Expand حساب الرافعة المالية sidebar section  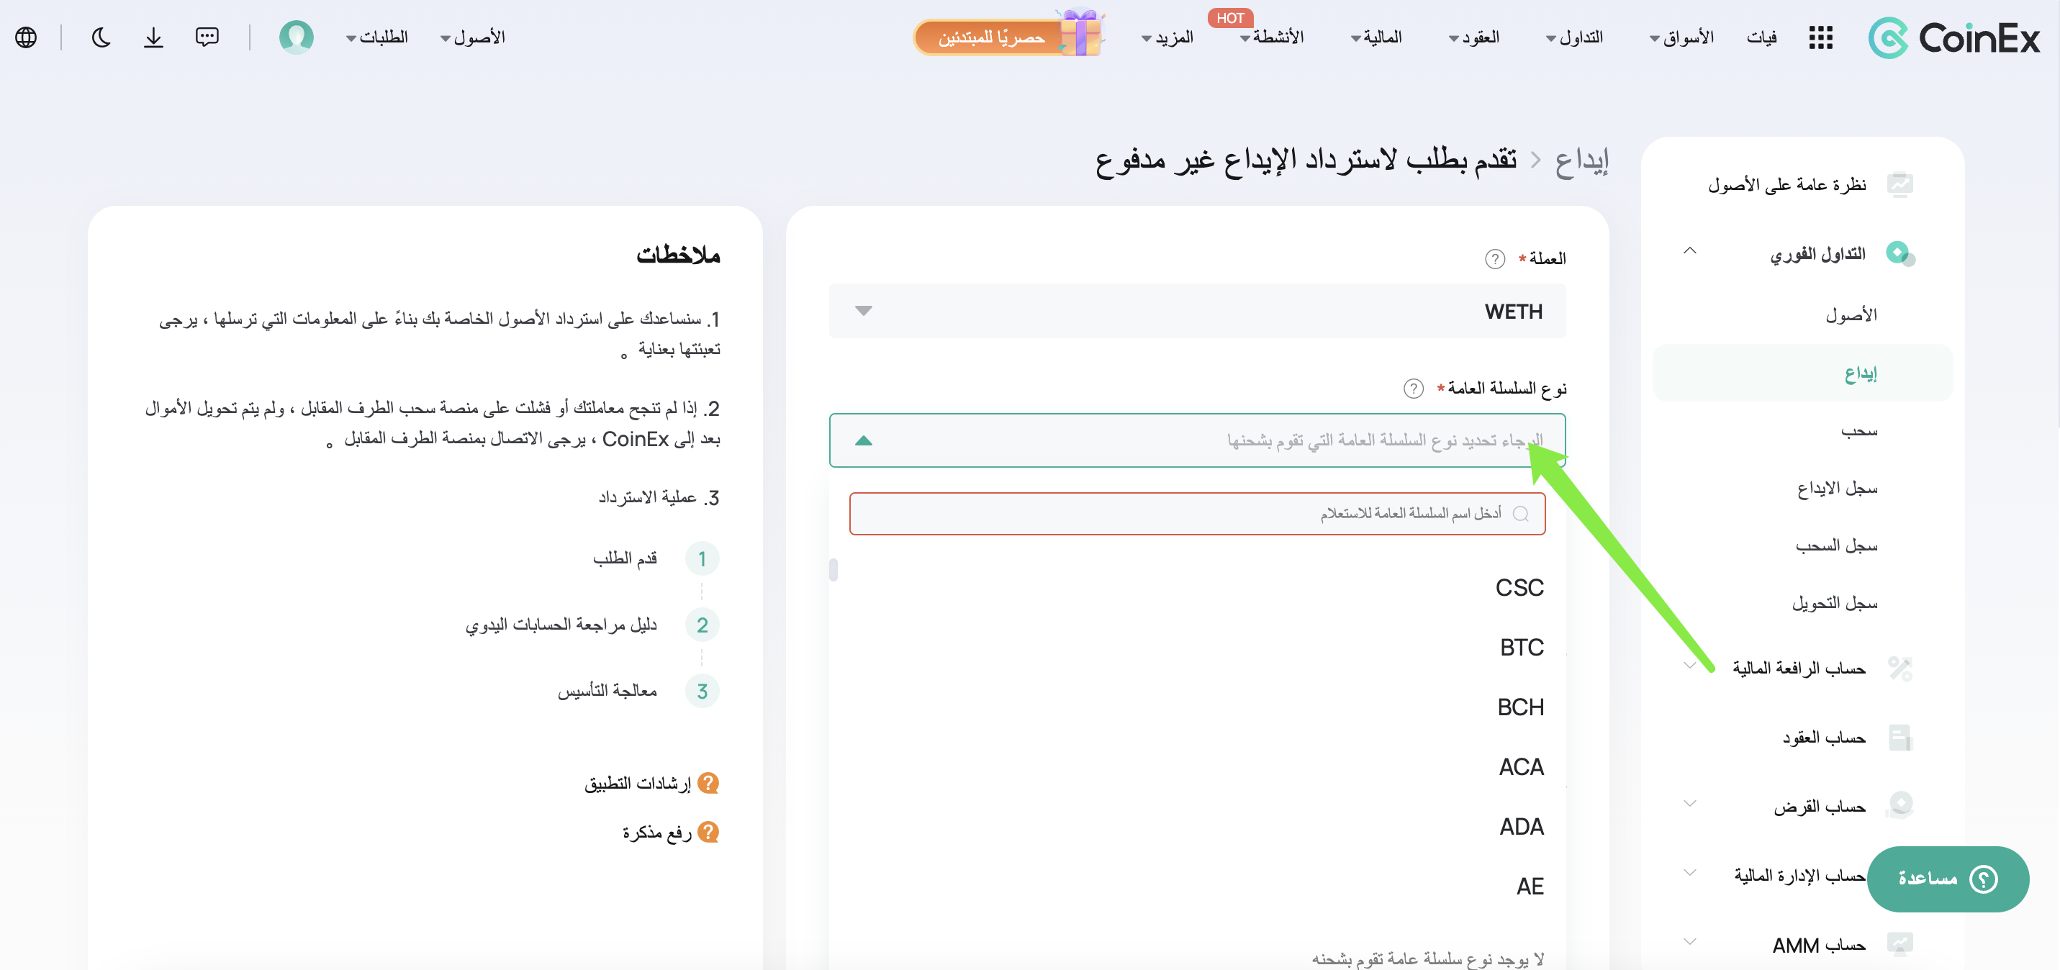(1689, 666)
